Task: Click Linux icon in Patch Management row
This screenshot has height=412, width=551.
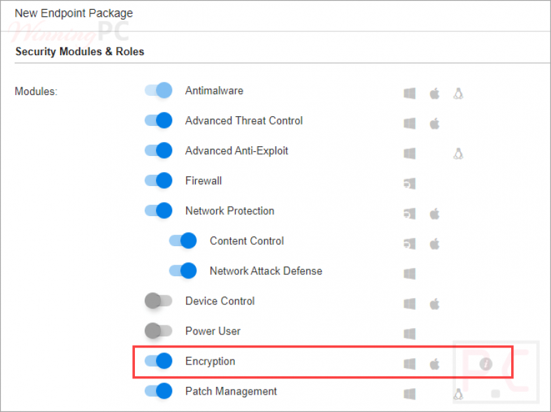Action: click(458, 394)
